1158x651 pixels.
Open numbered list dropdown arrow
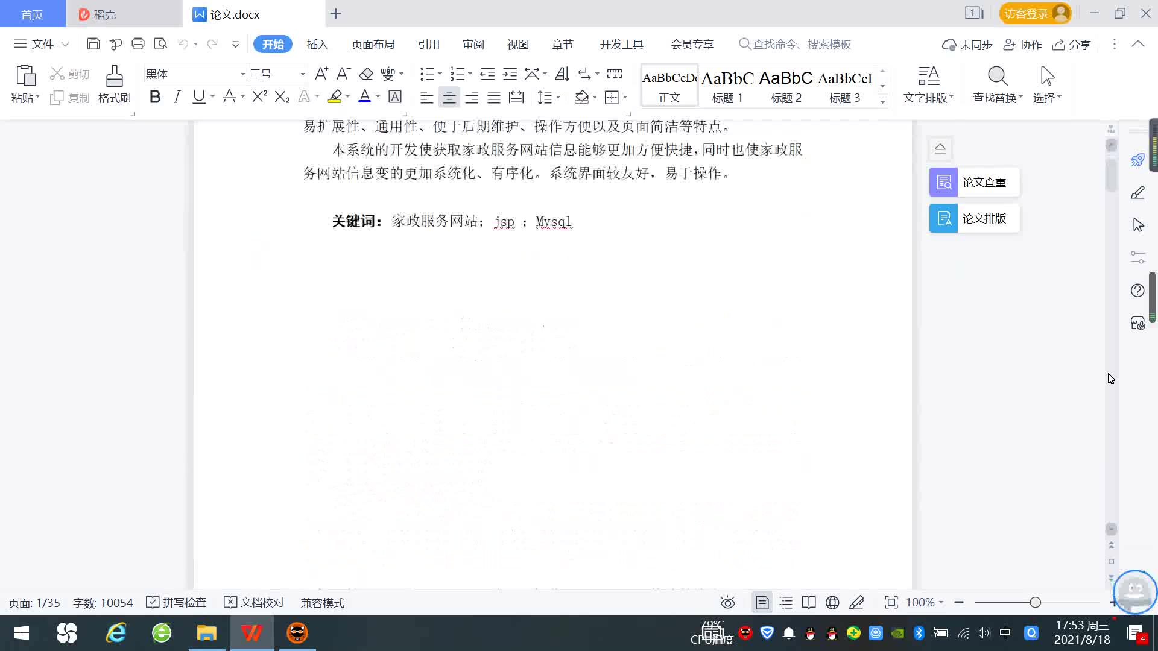tap(470, 74)
